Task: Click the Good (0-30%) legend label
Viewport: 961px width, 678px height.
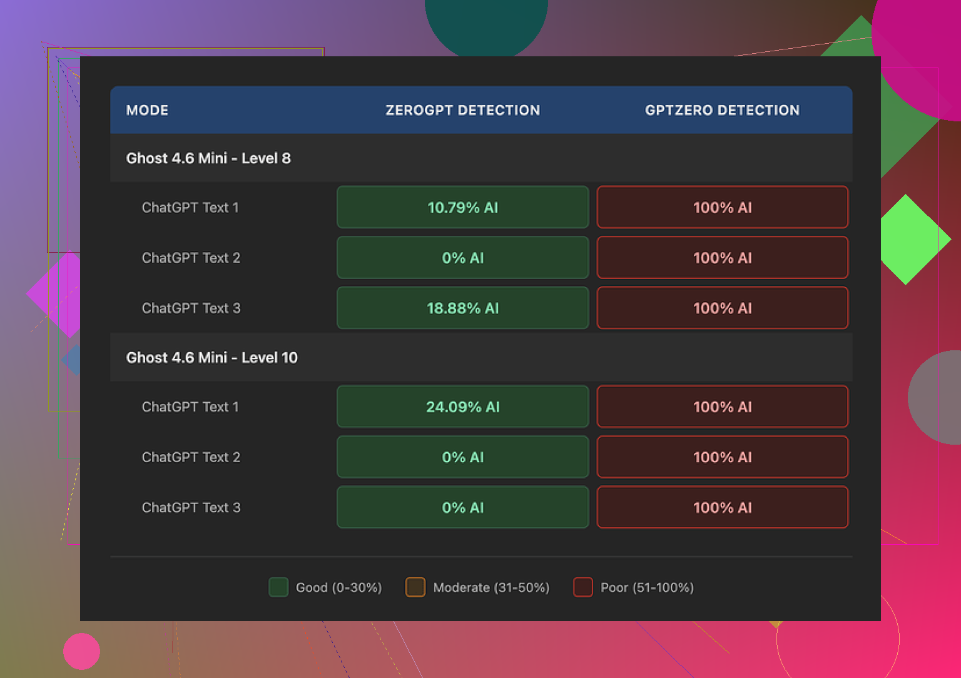Action: pos(338,587)
